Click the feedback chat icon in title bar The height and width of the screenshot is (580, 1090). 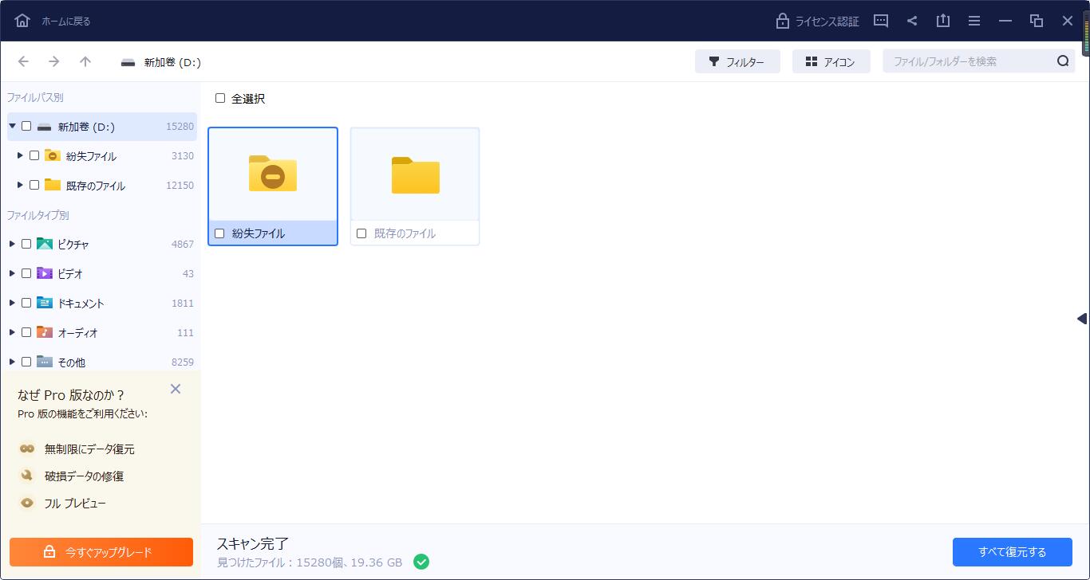880,21
